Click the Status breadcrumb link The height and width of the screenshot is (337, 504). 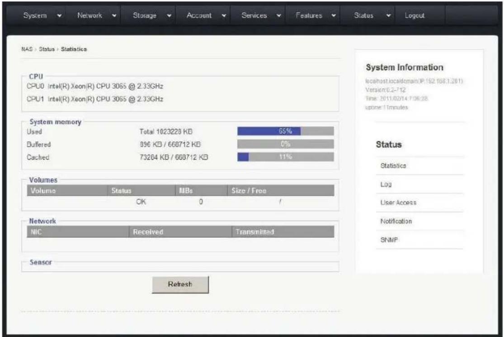(x=47, y=49)
